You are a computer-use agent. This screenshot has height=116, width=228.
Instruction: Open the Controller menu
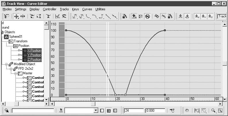[x=49, y=9]
